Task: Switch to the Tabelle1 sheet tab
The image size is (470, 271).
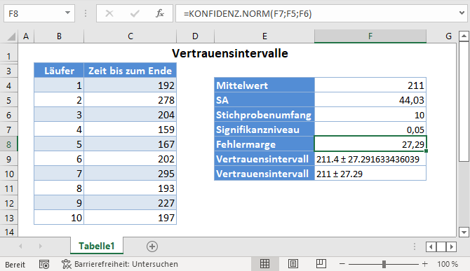Action: [x=97, y=246]
